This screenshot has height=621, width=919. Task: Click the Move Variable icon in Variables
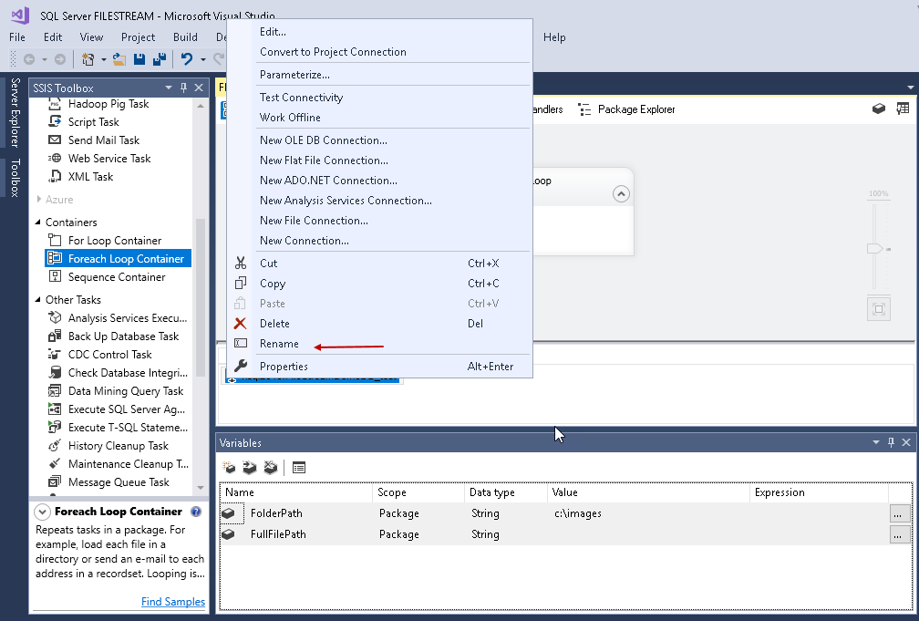(250, 468)
